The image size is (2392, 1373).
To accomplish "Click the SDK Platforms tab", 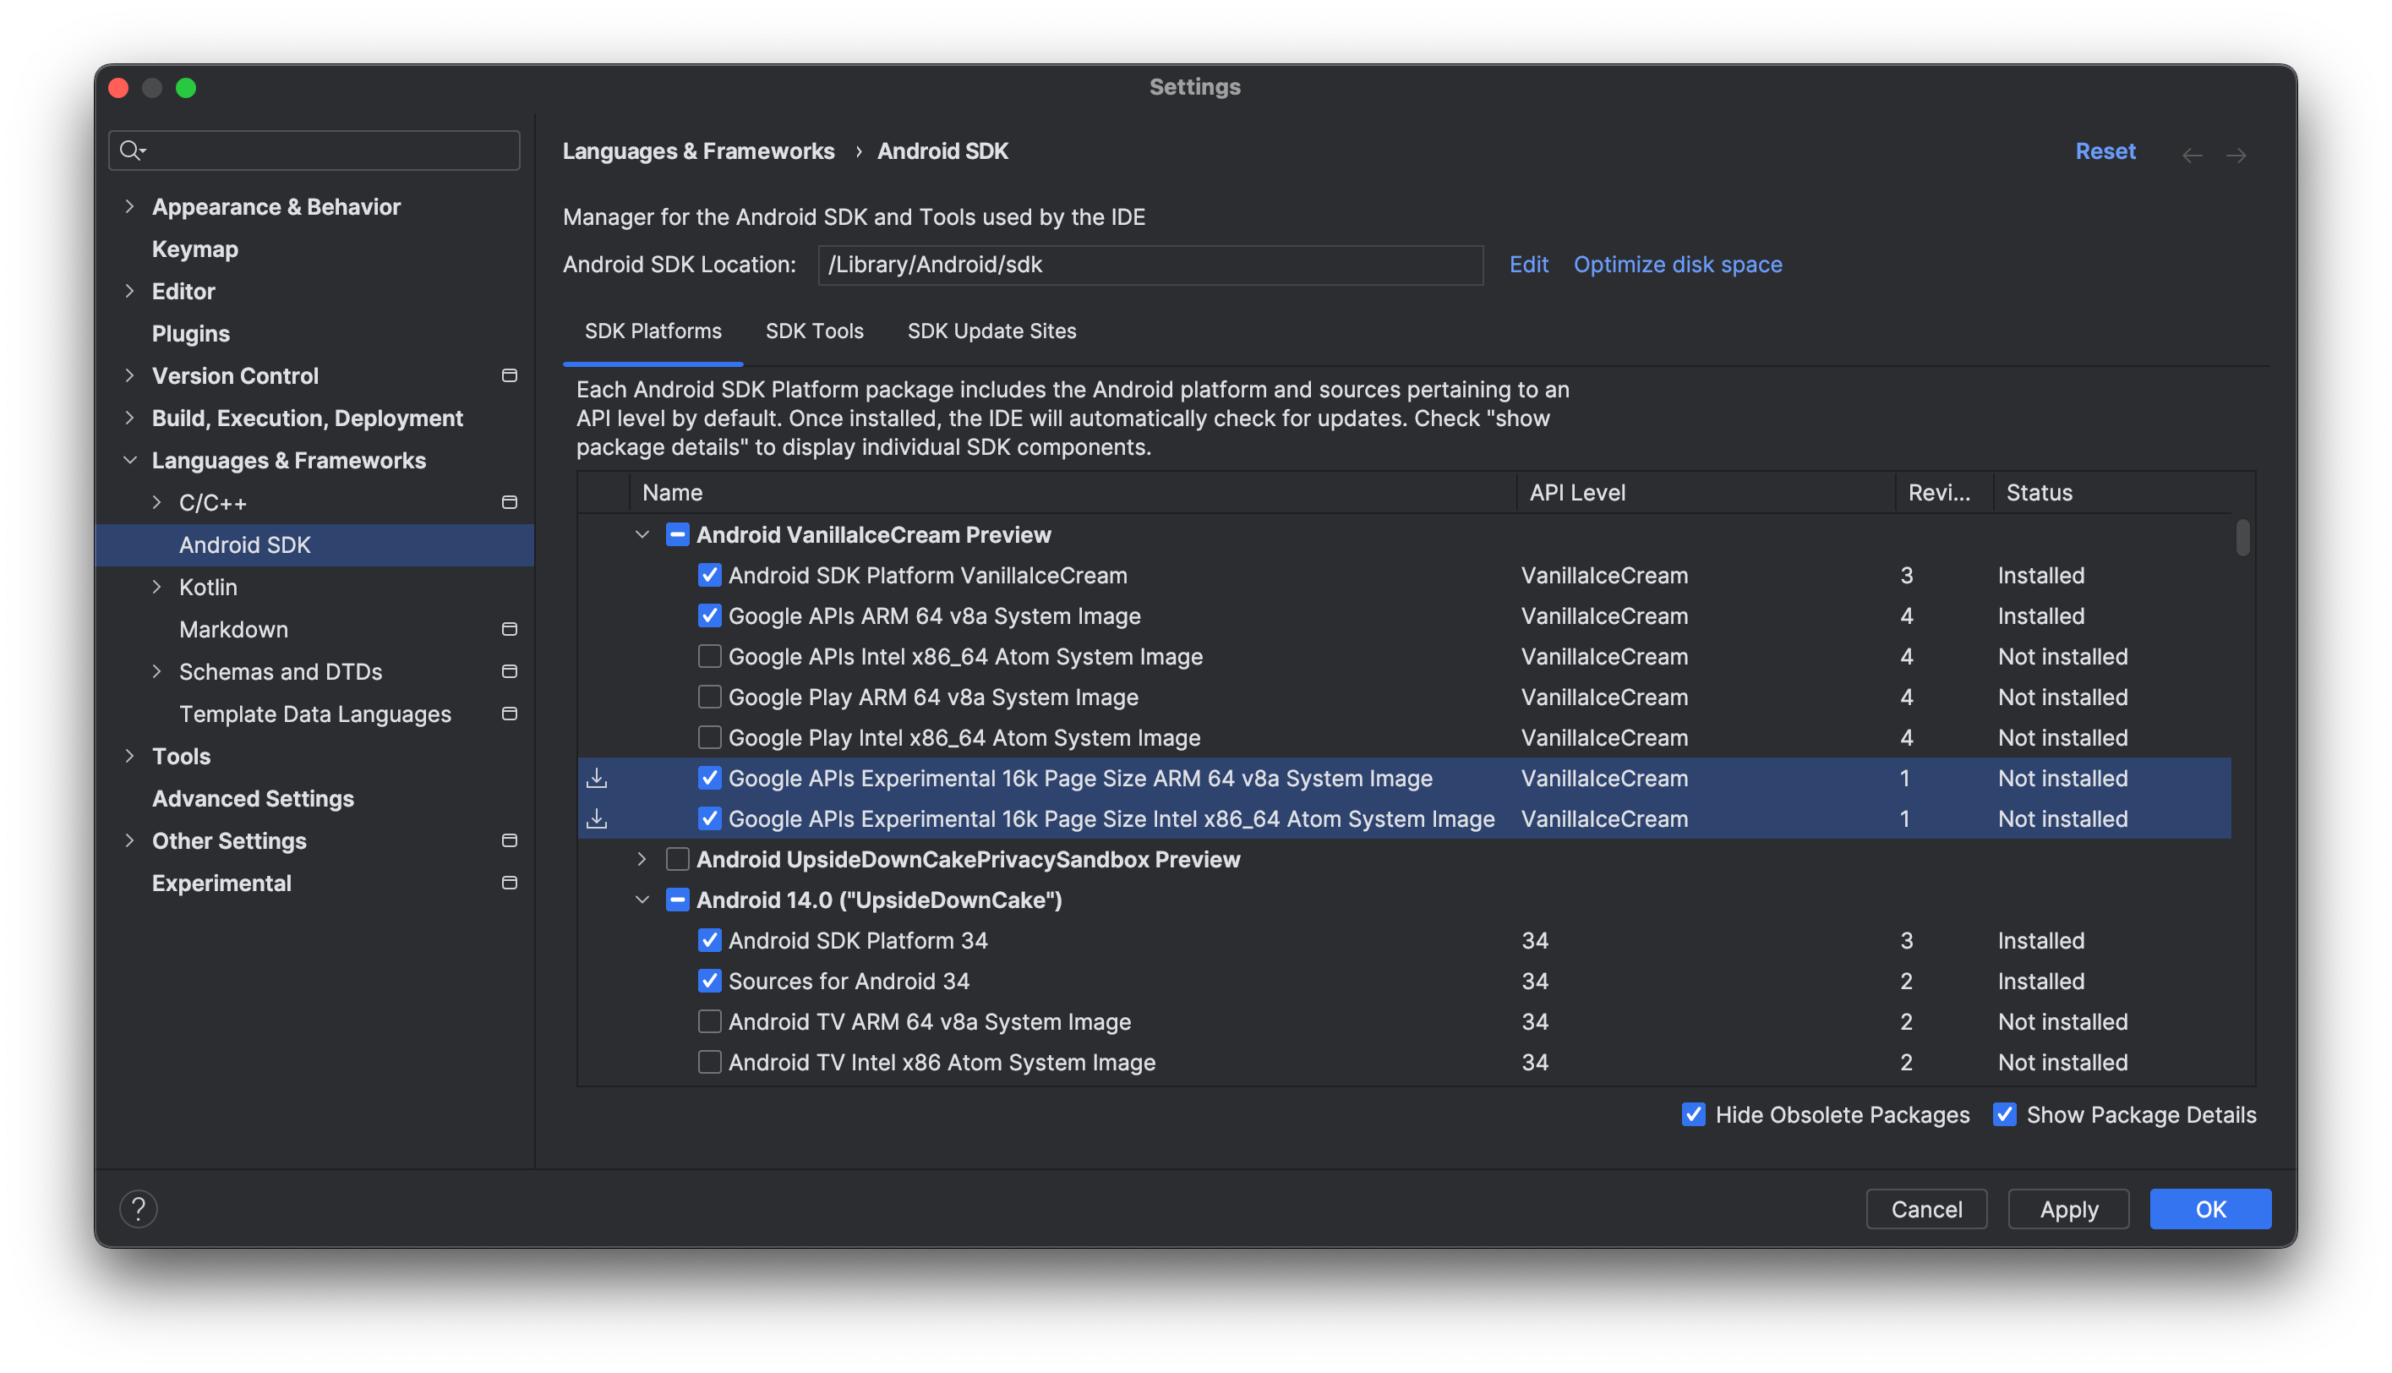I will point(654,330).
